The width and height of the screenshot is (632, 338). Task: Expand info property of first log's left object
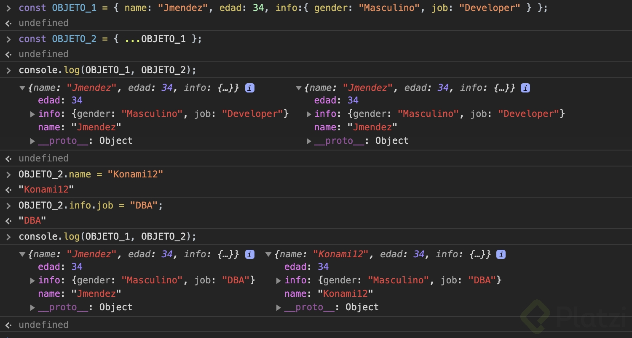32,114
